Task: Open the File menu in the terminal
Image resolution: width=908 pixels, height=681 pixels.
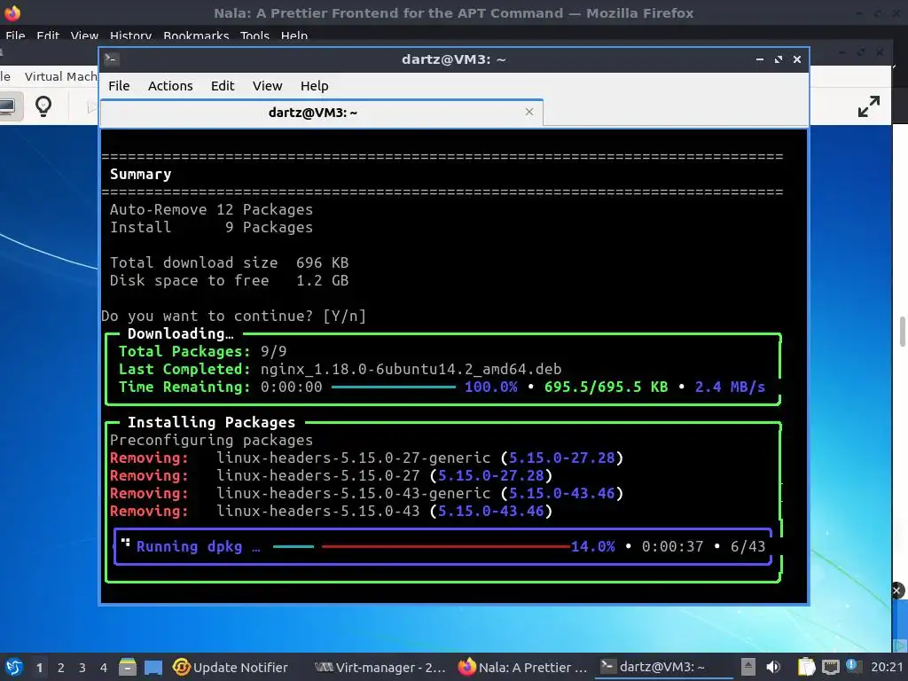Action: (x=119, y=86)
